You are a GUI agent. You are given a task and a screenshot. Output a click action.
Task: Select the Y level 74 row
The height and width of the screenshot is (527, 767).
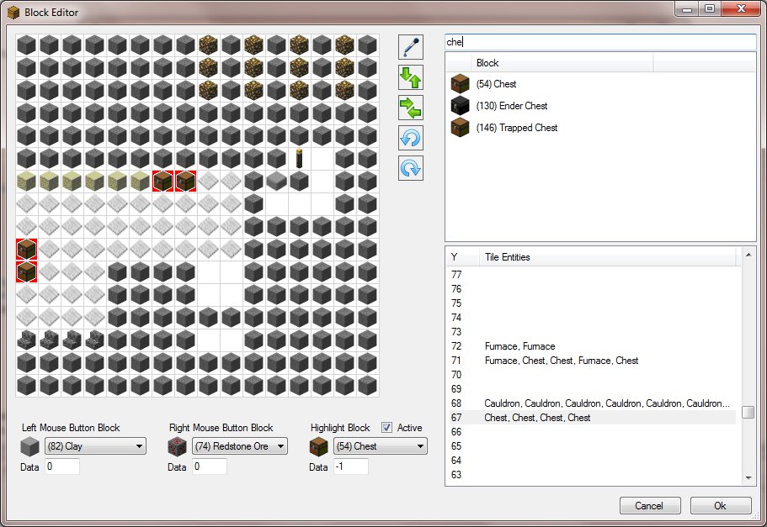(592, 318)
